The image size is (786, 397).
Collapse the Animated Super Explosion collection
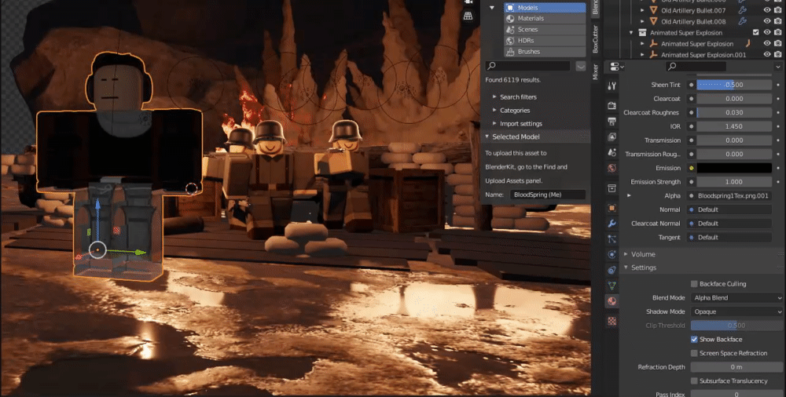point(632,32)
